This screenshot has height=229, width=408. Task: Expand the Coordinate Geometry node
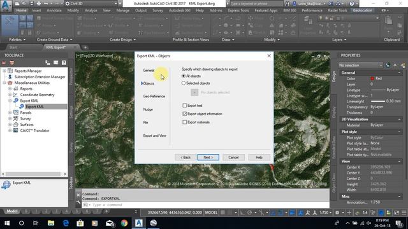(10, 95)
